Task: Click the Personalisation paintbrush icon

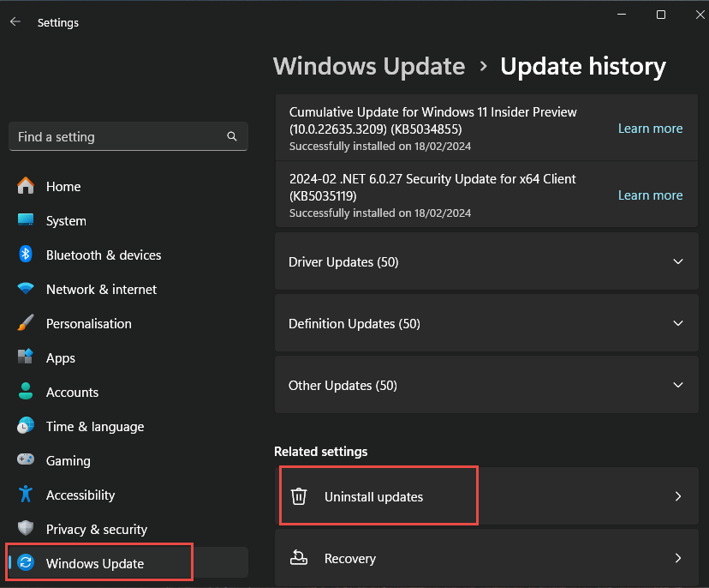Action: click(x=26, y=323)
